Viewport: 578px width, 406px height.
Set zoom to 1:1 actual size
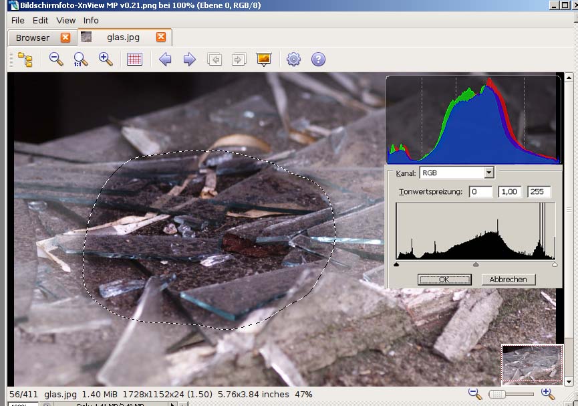[80, 59]
